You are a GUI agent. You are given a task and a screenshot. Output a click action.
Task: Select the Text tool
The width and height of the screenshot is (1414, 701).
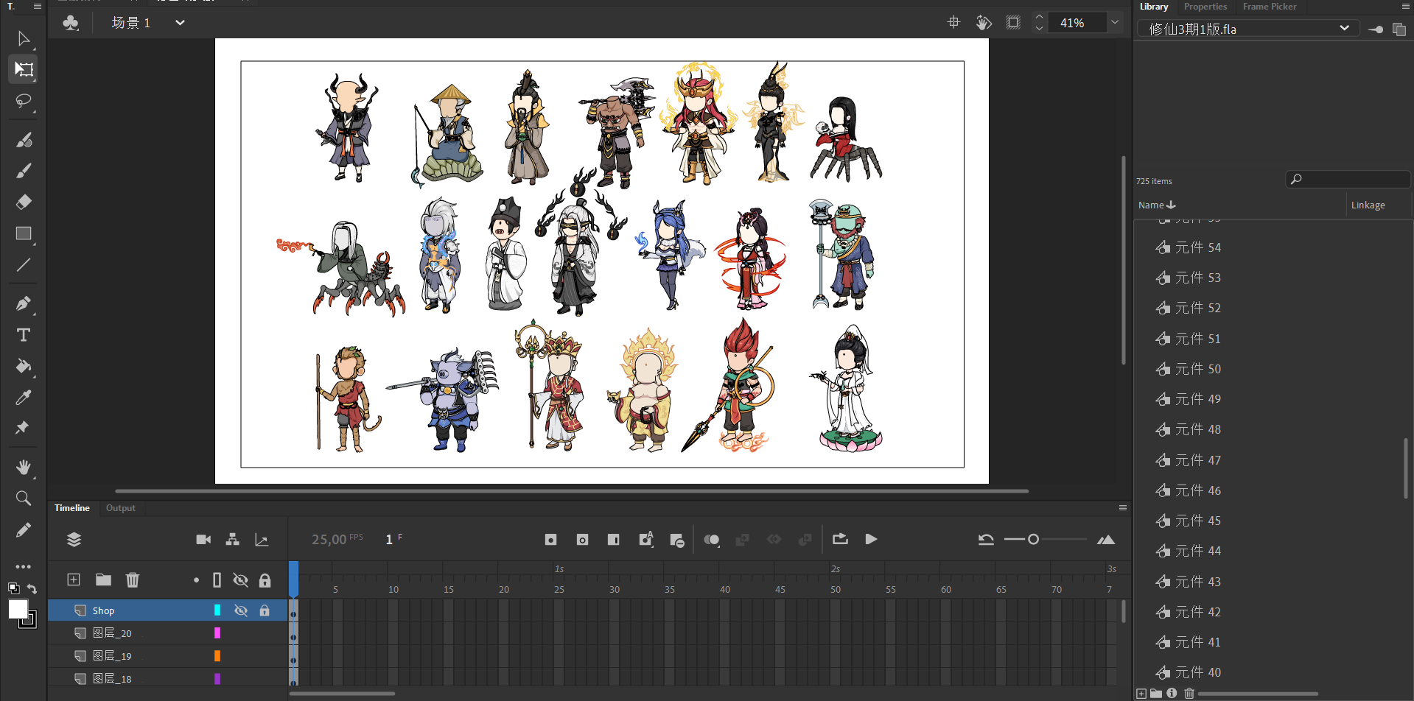coord(24,335)
